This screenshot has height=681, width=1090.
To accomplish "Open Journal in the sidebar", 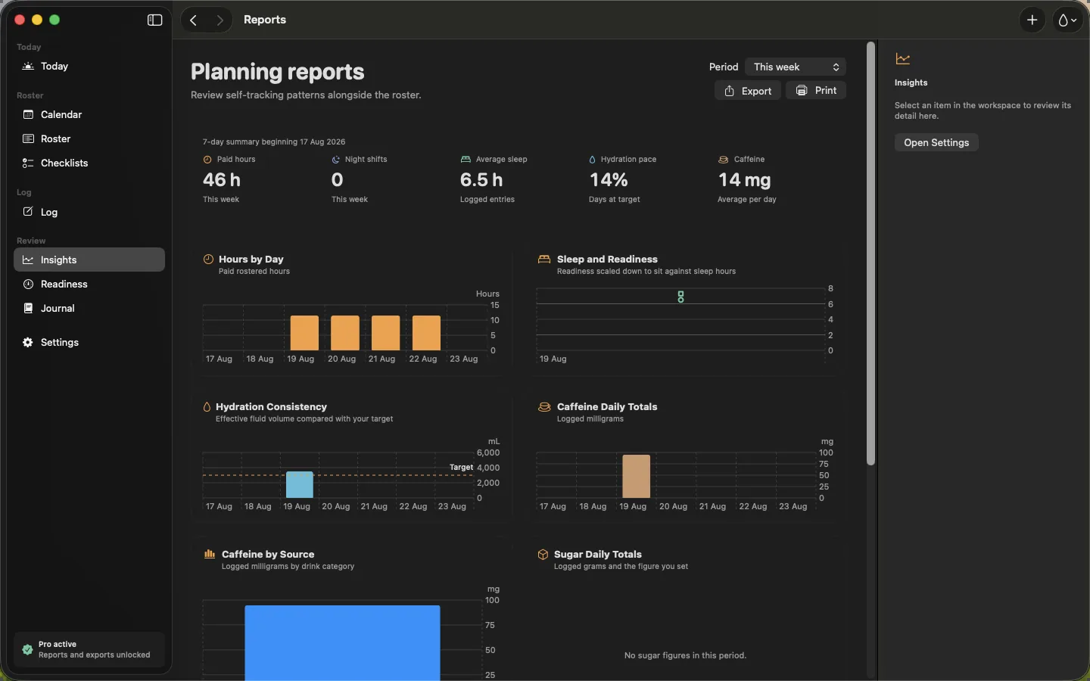I will [x=89, y=309].
